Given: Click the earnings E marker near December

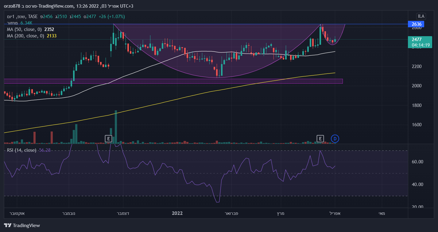Looking at the screenshot, I should pyautogui.click(x=108, y=139).
